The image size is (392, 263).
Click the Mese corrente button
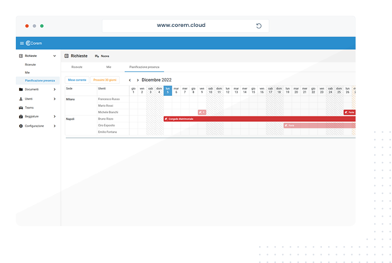point(77,80)
